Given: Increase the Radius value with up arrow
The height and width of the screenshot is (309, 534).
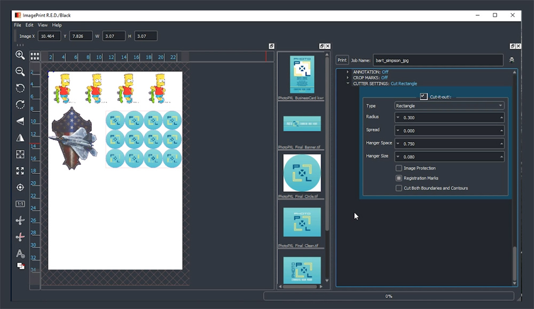Looking at the screenshot, I should pyautogui.click(x=501, y=118).
